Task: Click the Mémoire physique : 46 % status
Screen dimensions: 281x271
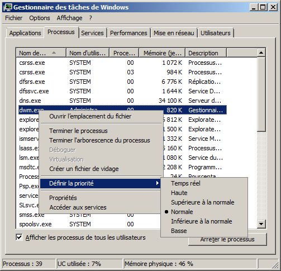Action: click(190, 264)
